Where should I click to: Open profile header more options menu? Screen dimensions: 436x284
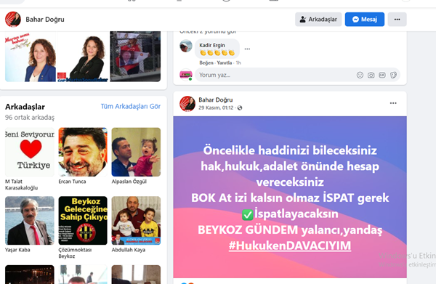(397, 20)
